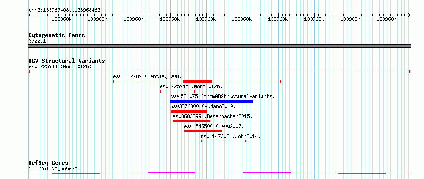Viewport: 424px width, 179px height.
Task: Open the DGV Structural Variants track title
Action: [x=67, y=61]
